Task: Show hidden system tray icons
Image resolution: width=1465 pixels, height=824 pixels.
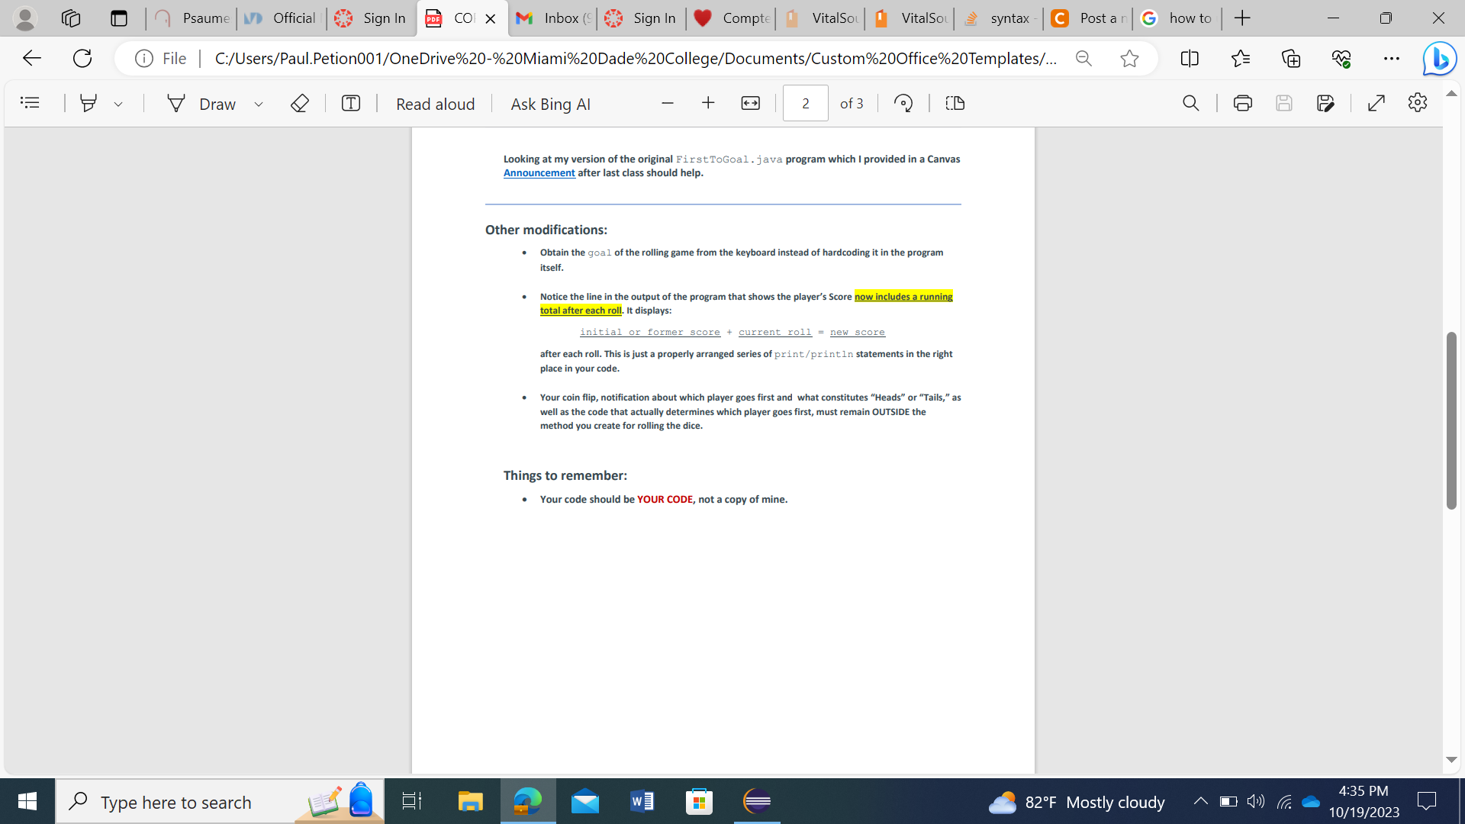Action: point(1200,801)
